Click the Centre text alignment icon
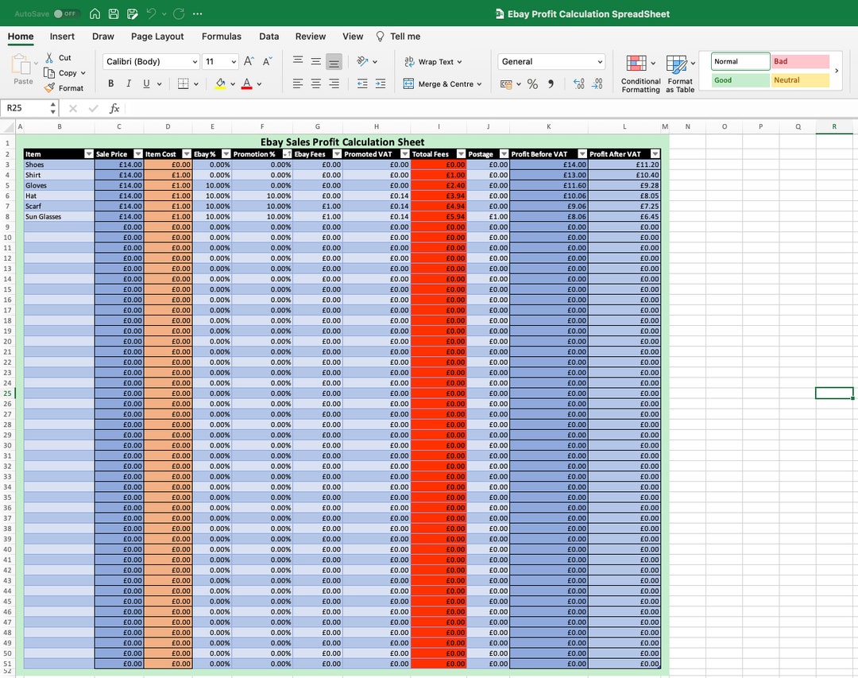 point(315,83)
